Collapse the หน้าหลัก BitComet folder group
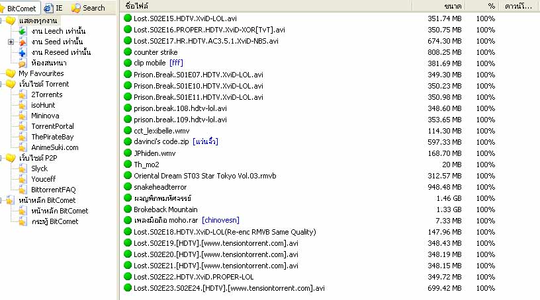Screen dimensions: 540x300 (1, 201)
